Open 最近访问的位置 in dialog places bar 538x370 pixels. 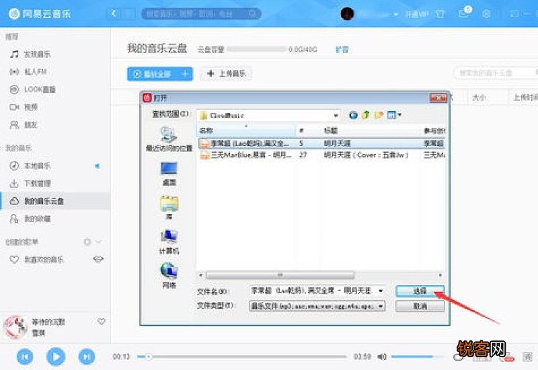(x=169, y=139)
